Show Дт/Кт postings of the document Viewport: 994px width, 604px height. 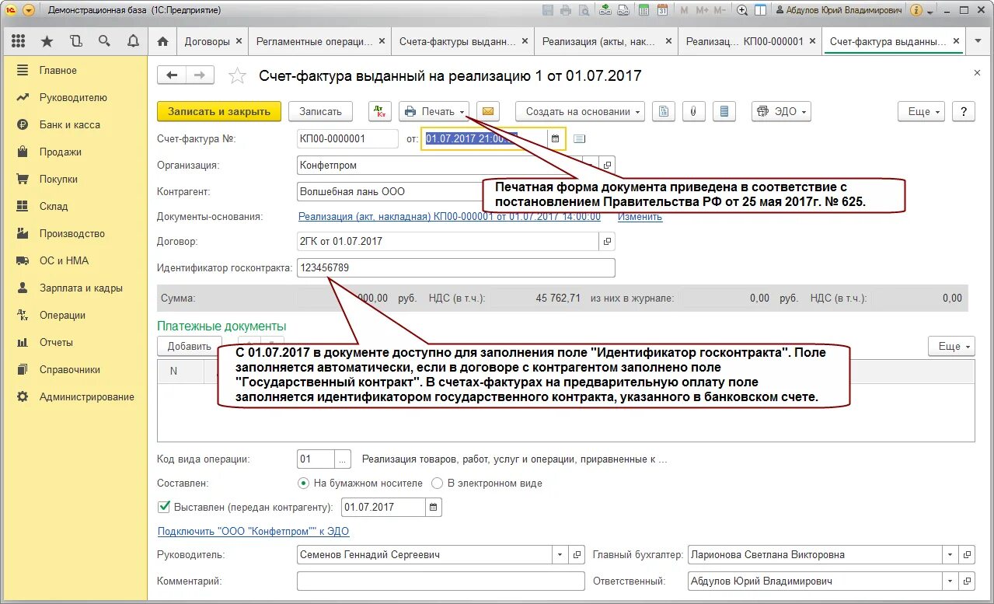click(380, 111)
